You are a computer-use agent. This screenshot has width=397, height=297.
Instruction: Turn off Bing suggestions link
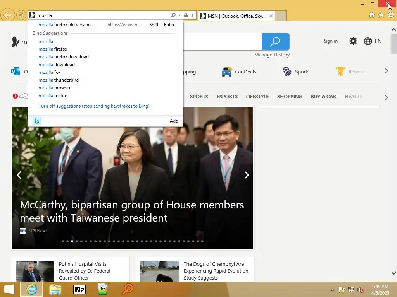tap(94, 106)
